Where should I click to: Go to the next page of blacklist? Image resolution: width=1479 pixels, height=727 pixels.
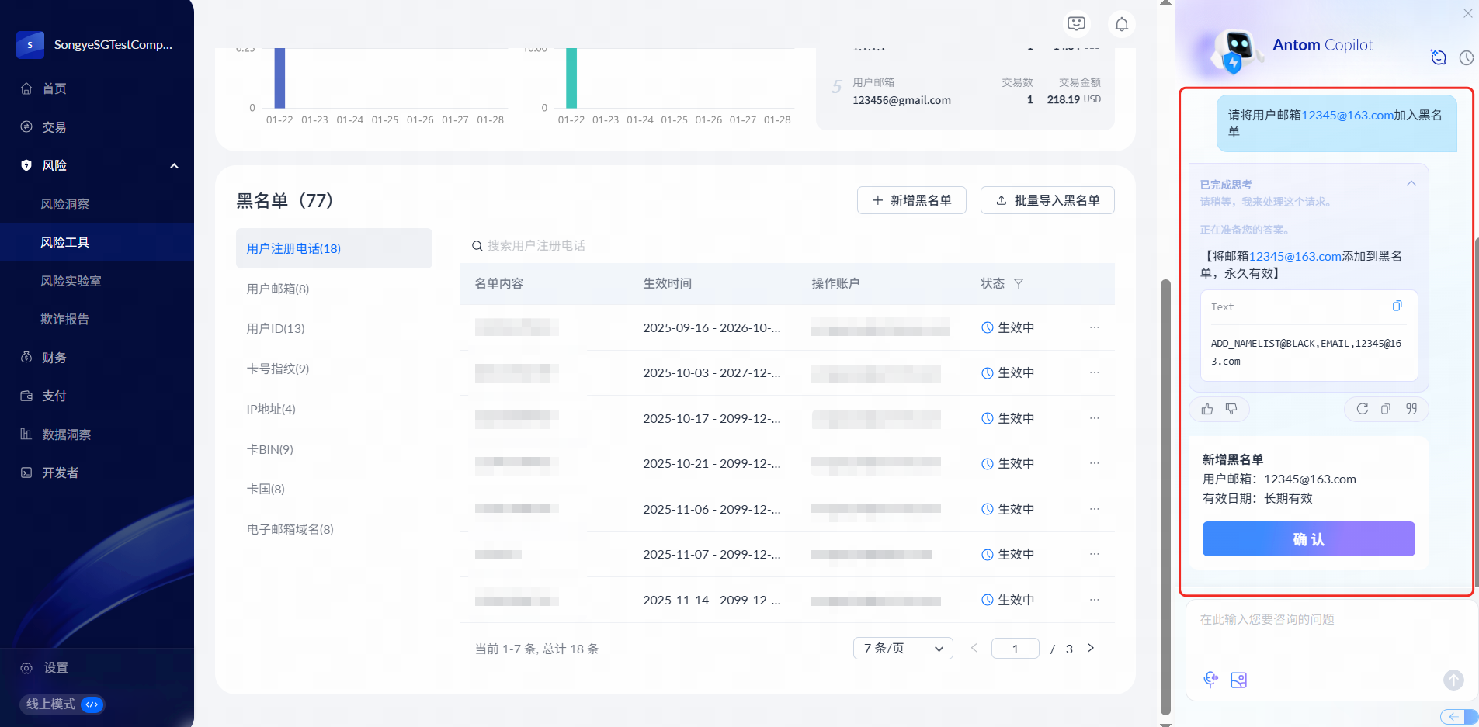tap(1090, 649)
